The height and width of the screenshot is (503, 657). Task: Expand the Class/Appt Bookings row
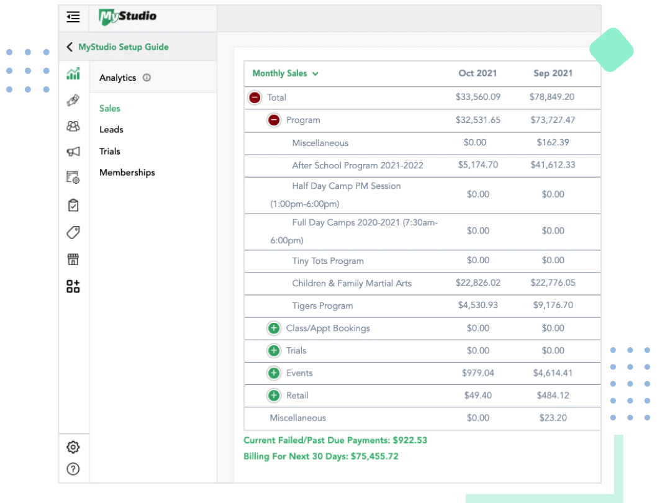pyautogui.click(x=274, y=329)
